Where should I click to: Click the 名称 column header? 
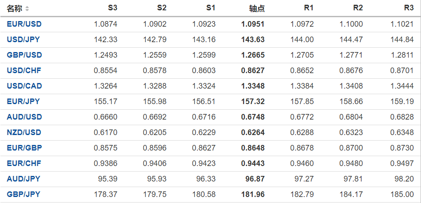coord(14,9)
